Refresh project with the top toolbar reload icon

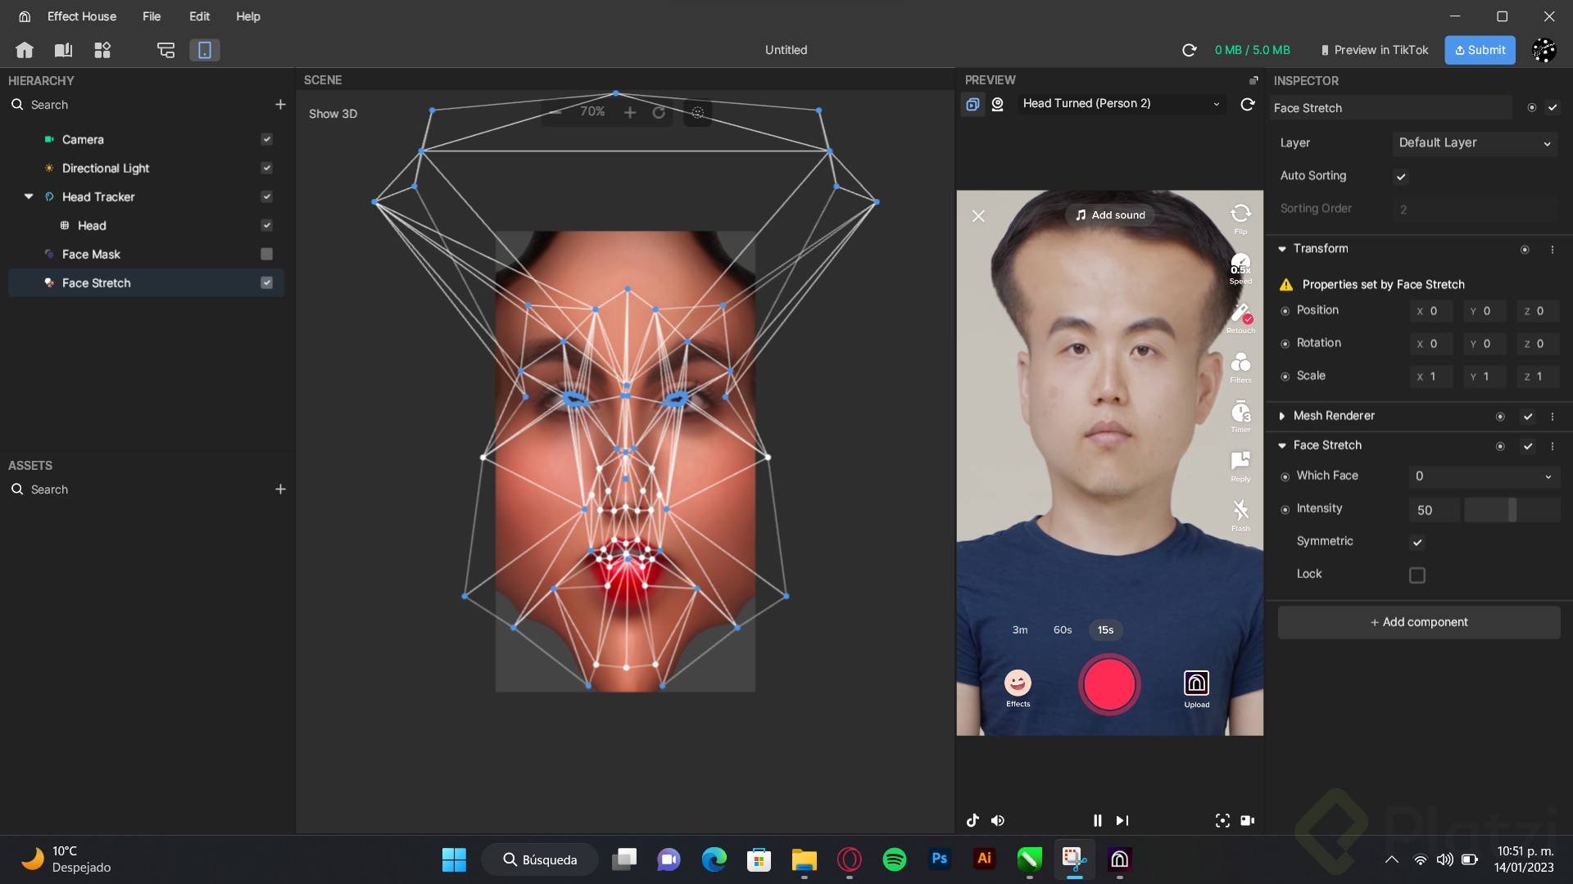click(x=1190, y=50)
